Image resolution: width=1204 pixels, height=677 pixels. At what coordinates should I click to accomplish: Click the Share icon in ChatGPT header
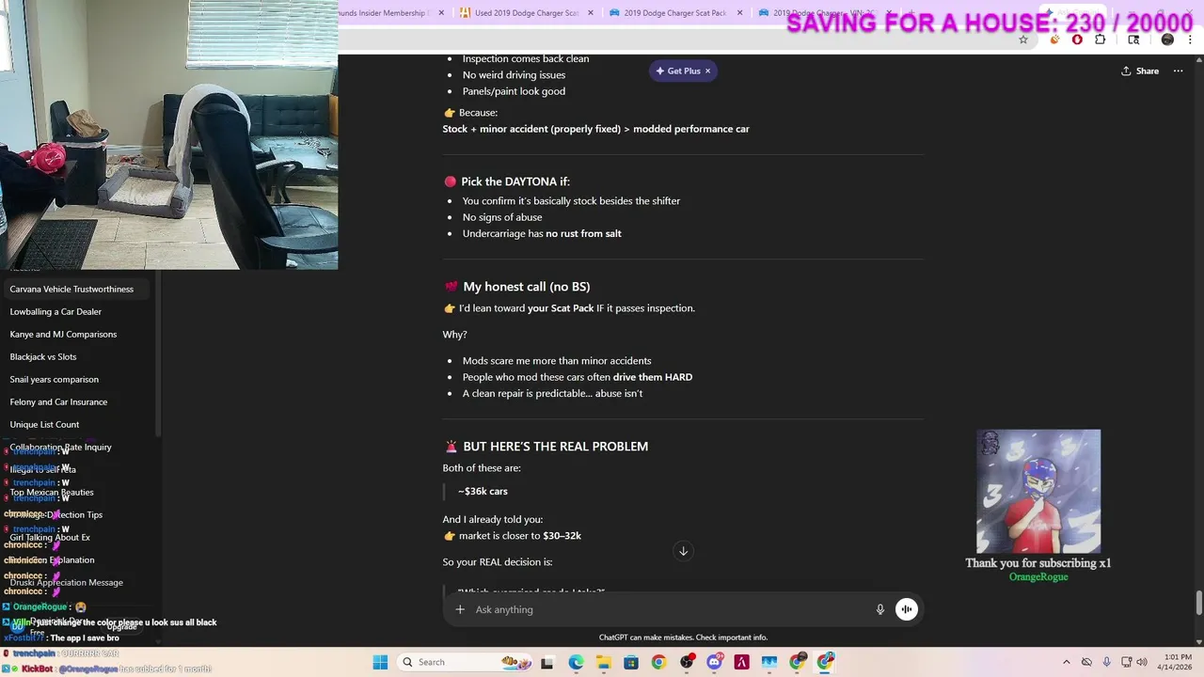click(1139, 71)
